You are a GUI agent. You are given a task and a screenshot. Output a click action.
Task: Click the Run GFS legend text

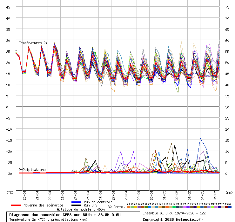pyautogui.click(x=91, y=205)
